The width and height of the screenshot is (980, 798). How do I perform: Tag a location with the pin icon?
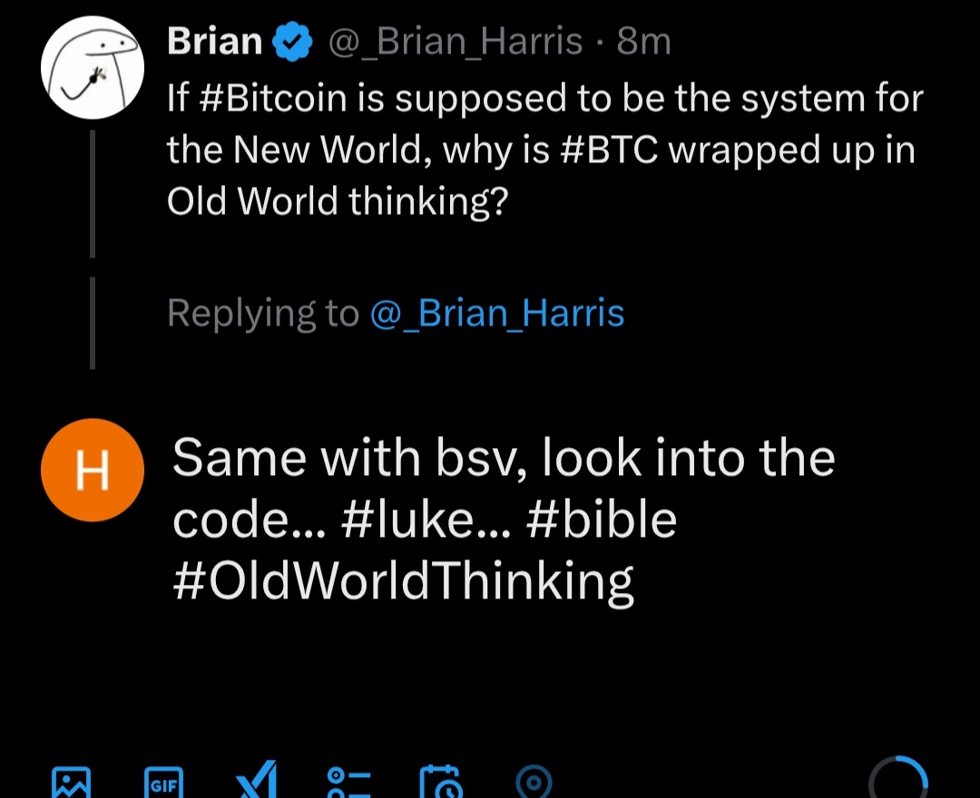[534, 783]
